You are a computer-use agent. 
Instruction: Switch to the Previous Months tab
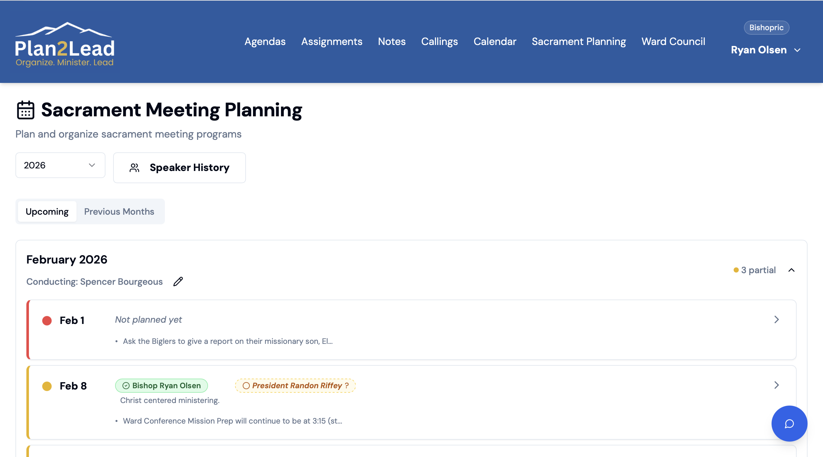coord(119,211)
